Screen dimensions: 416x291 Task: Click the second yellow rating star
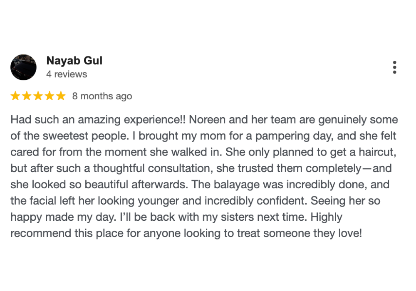[x=27, y=96]
